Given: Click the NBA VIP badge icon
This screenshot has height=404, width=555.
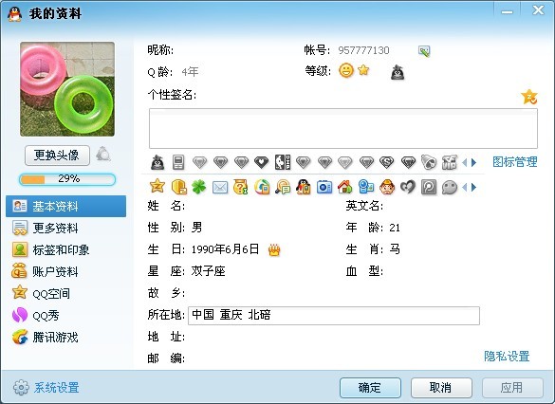Looking at the screenshot, I should [x=283, y=162].
